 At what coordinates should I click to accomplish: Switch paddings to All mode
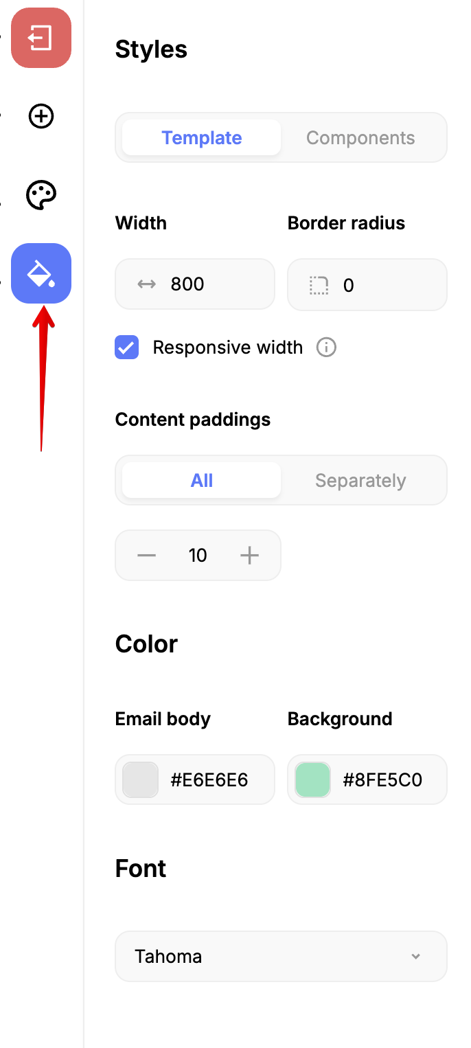click(x=202, y=481)
